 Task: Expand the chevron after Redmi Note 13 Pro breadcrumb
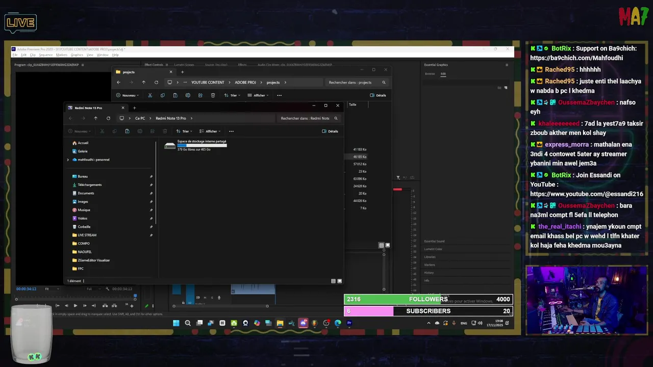coord(191,118)
